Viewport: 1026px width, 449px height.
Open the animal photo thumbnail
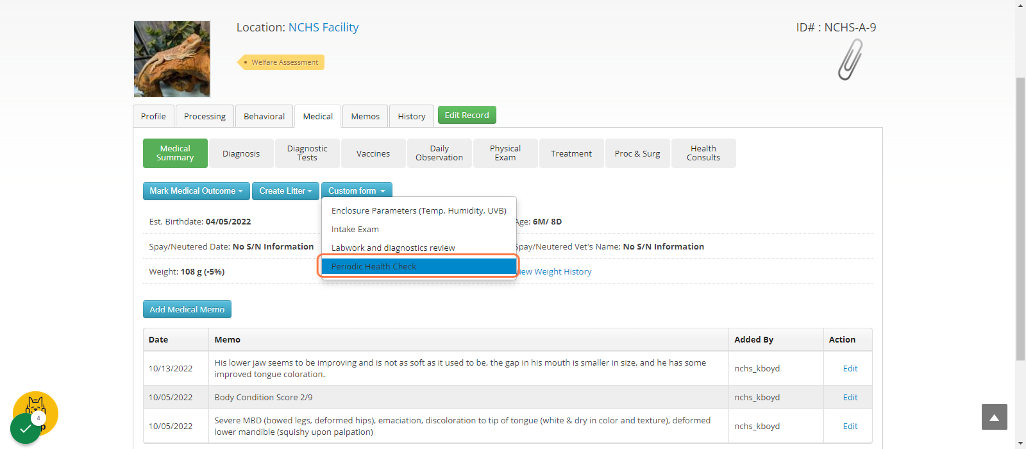(172, 59)
